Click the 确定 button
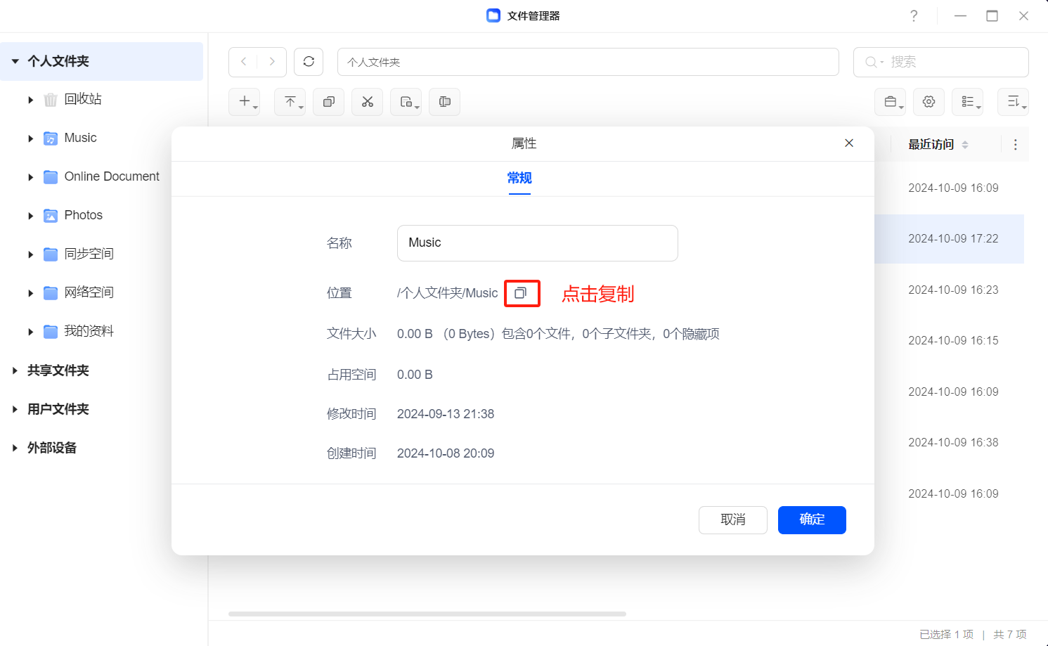Viewport: 1048px width, 646px height. tap(812, 519)
